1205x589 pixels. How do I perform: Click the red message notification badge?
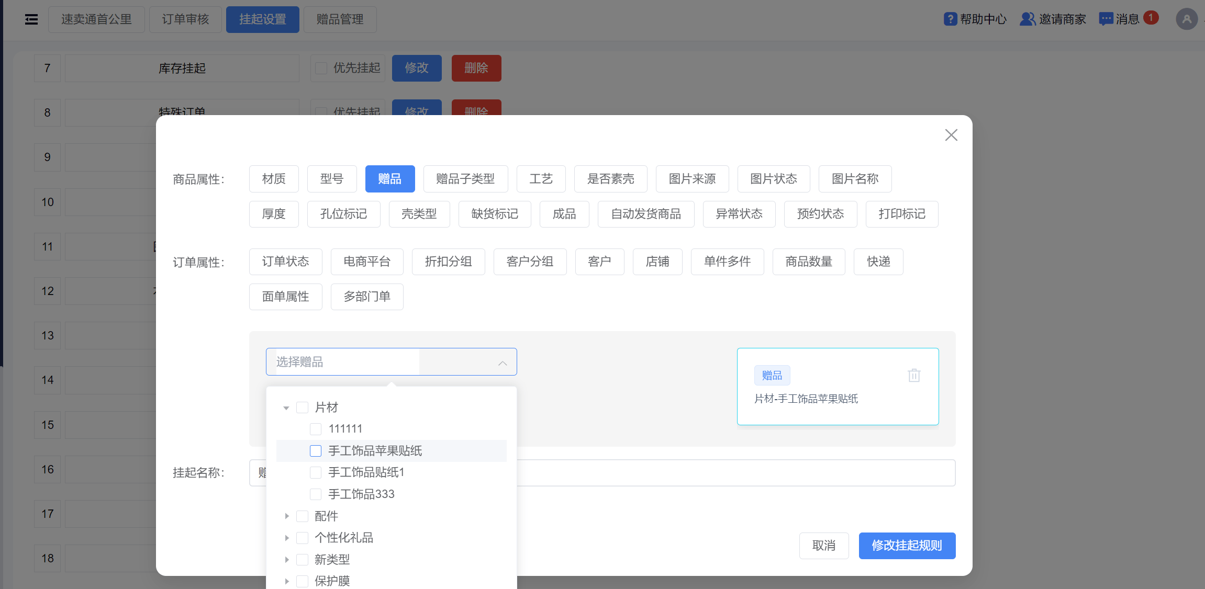pos(1151,17)
